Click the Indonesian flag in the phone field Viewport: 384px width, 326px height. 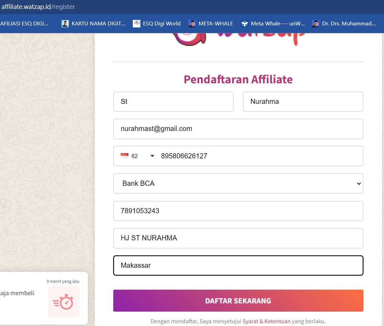click(124, 156)
